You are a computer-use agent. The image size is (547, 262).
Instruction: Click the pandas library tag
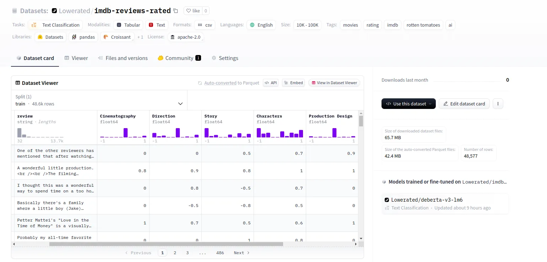83,37
